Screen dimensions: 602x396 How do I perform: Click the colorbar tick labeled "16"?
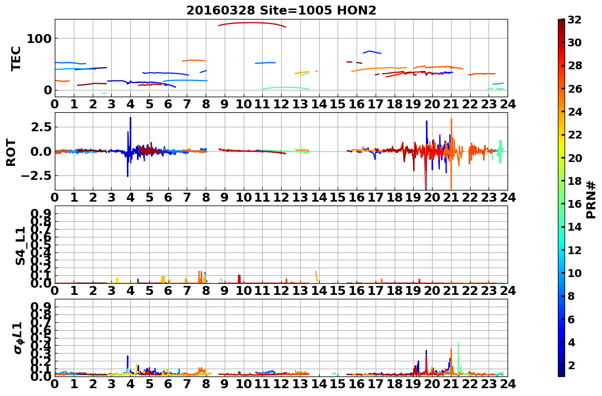tap(575, 204)
